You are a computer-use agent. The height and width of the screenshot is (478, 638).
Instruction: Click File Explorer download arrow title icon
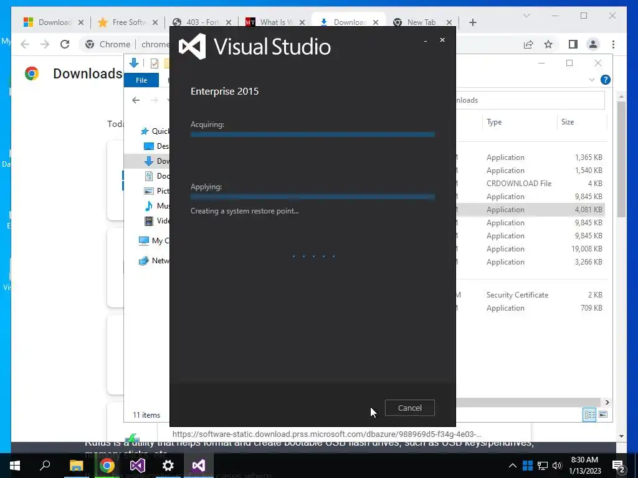click(x=134, y=63)
